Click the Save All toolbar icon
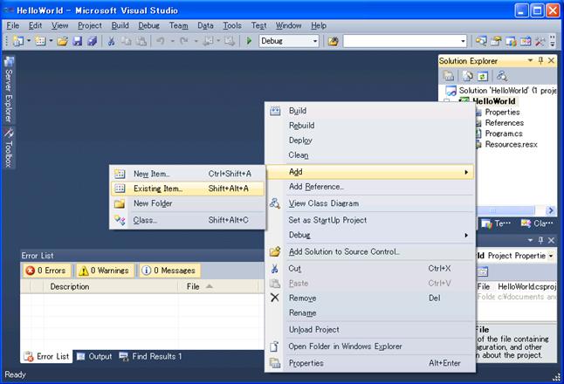The width and height of the screenshot is (564, 384). coord(92,41)
